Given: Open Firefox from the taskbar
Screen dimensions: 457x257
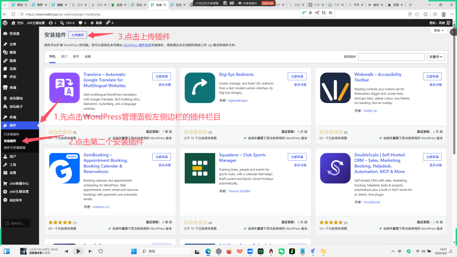Looking at the screenshot, I should pos(229,251).
